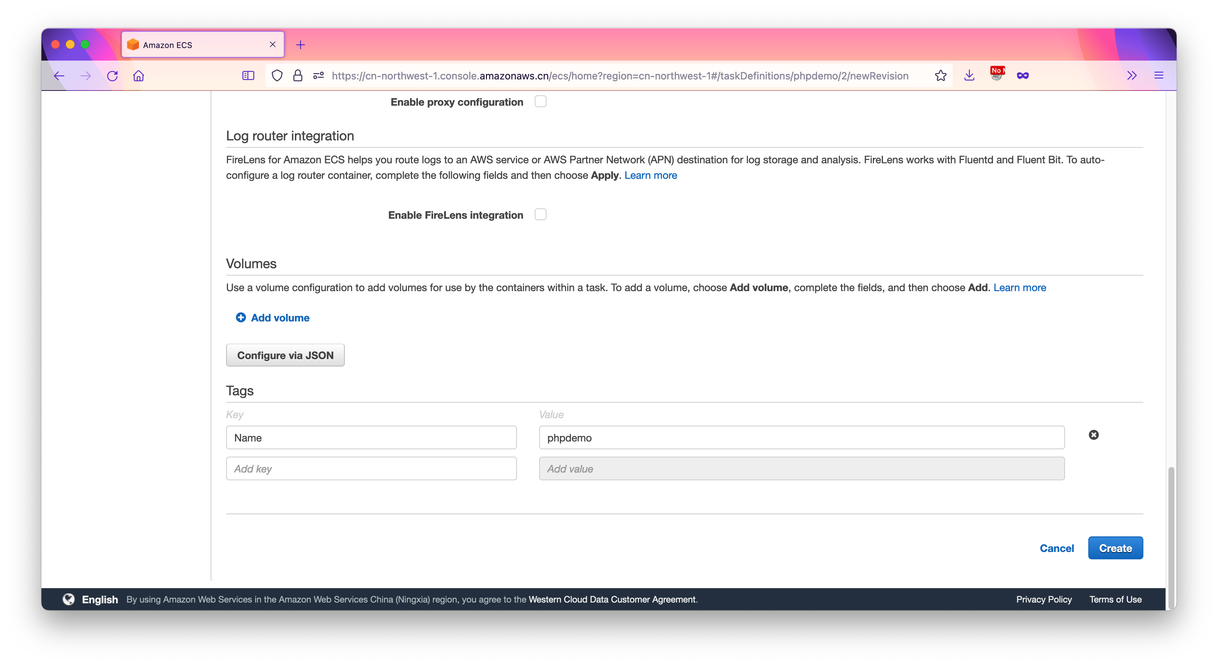
Task: Click the Log router integration heading
Action: point(290,136)
